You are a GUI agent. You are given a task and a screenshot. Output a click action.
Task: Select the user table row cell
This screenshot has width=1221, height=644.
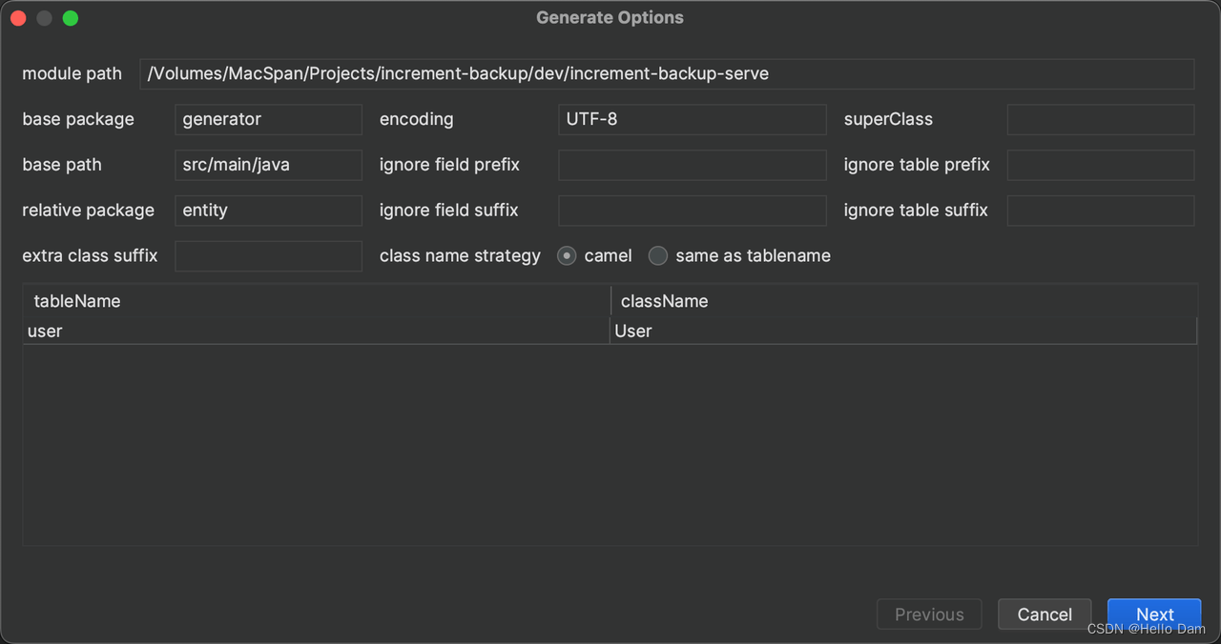(316, 331)
